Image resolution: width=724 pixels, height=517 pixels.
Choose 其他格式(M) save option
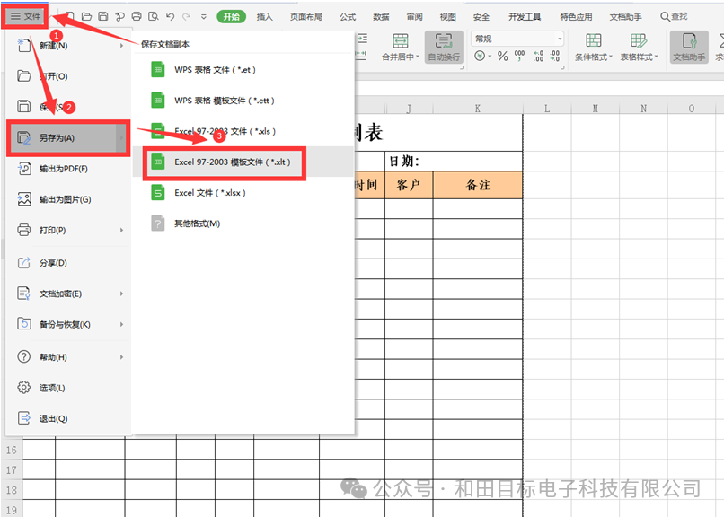(243, 223)
